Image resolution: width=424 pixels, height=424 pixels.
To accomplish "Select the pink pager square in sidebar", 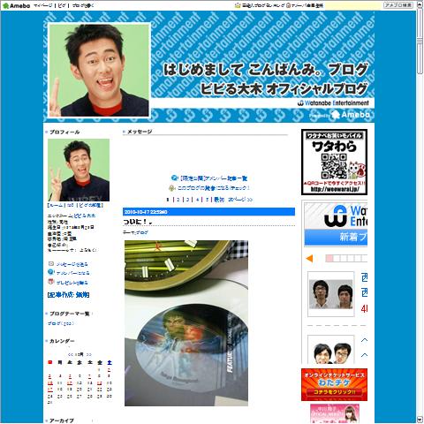I will [329, 259].
